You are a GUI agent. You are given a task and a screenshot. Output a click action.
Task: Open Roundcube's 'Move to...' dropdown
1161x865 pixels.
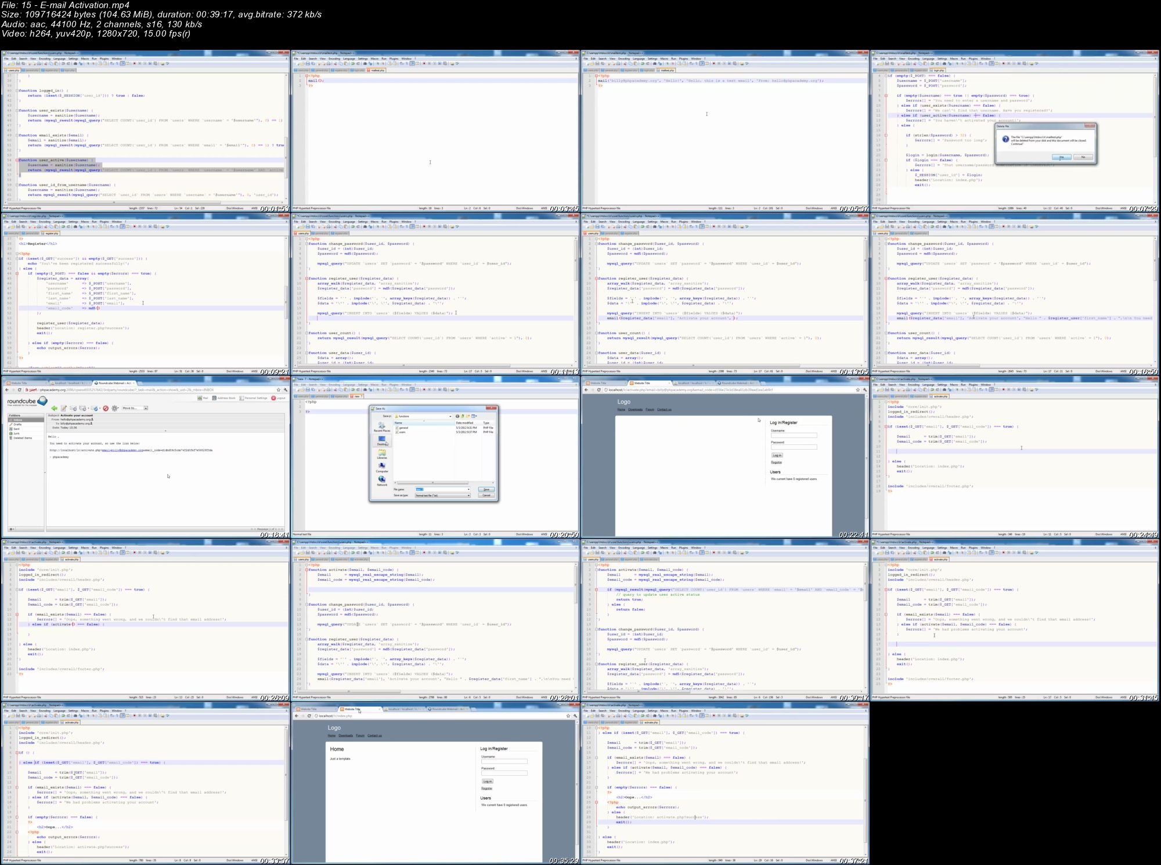[x=135, y=408]
